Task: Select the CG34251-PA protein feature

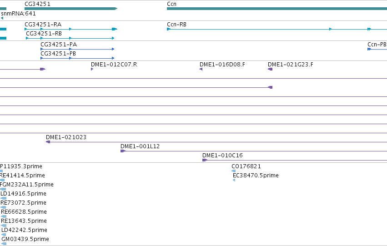Action: click(77, 49)
